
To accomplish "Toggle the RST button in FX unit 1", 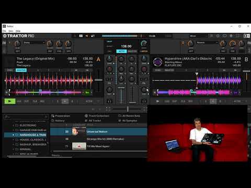I will tap(50, 51).
